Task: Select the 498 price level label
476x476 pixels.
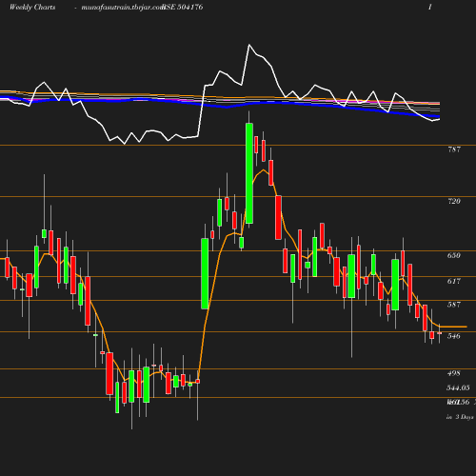Action: [454, 373]
